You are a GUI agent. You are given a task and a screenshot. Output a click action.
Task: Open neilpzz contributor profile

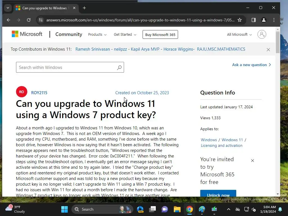(120, 49)
